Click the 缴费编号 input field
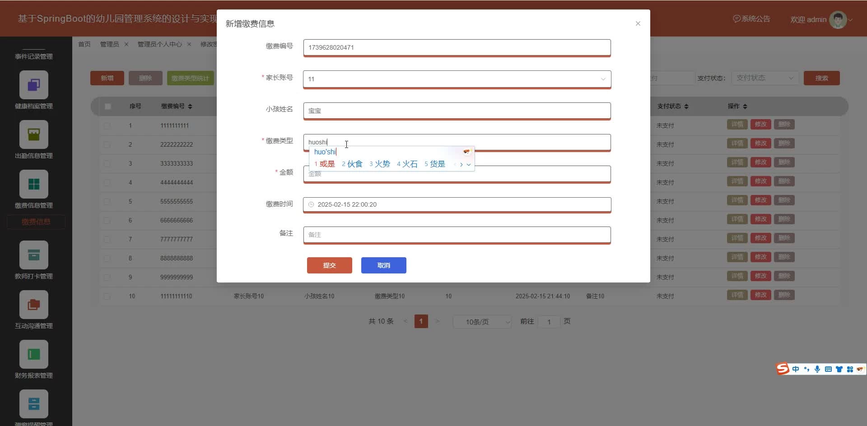Image resolution: width=867 pixels, height=426 pixels. (457, 47)
